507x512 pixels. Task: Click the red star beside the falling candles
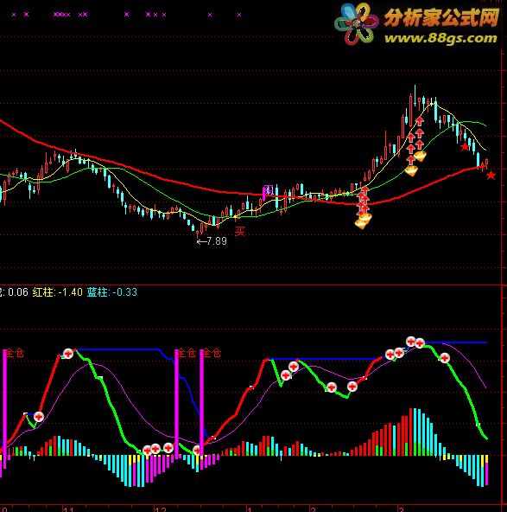point(465,147)
